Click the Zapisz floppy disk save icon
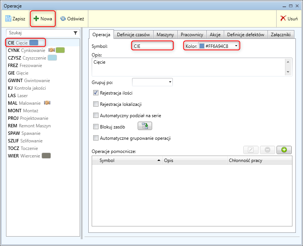303x246 pixels. point(8,18)
